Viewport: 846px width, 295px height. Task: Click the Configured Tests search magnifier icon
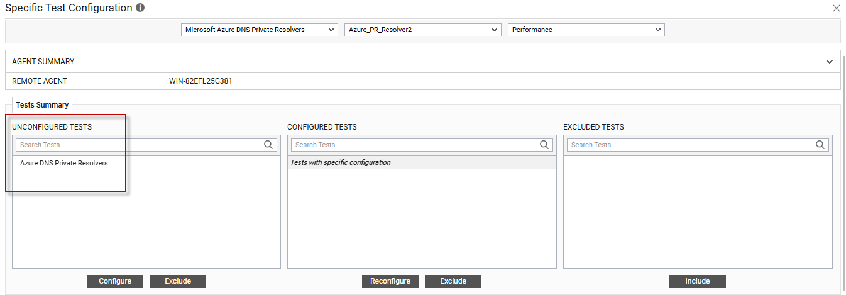(x=544, y=145)
